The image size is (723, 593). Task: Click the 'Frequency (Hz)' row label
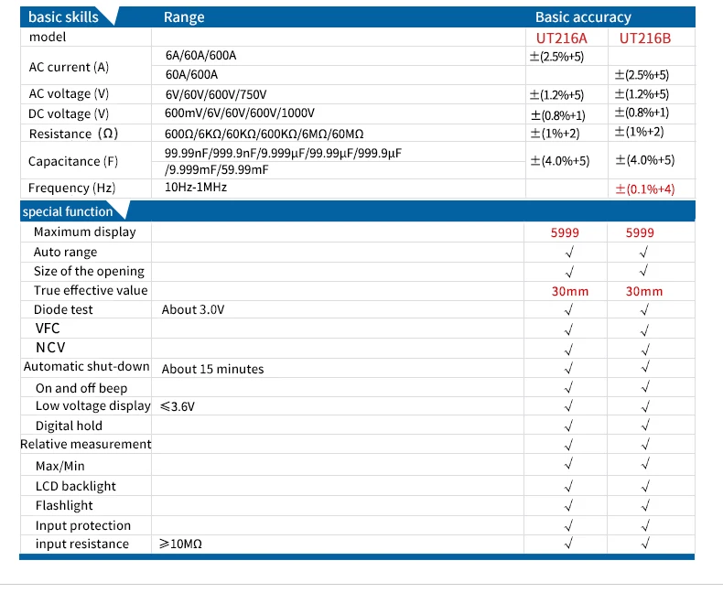(x=71, y=189)
